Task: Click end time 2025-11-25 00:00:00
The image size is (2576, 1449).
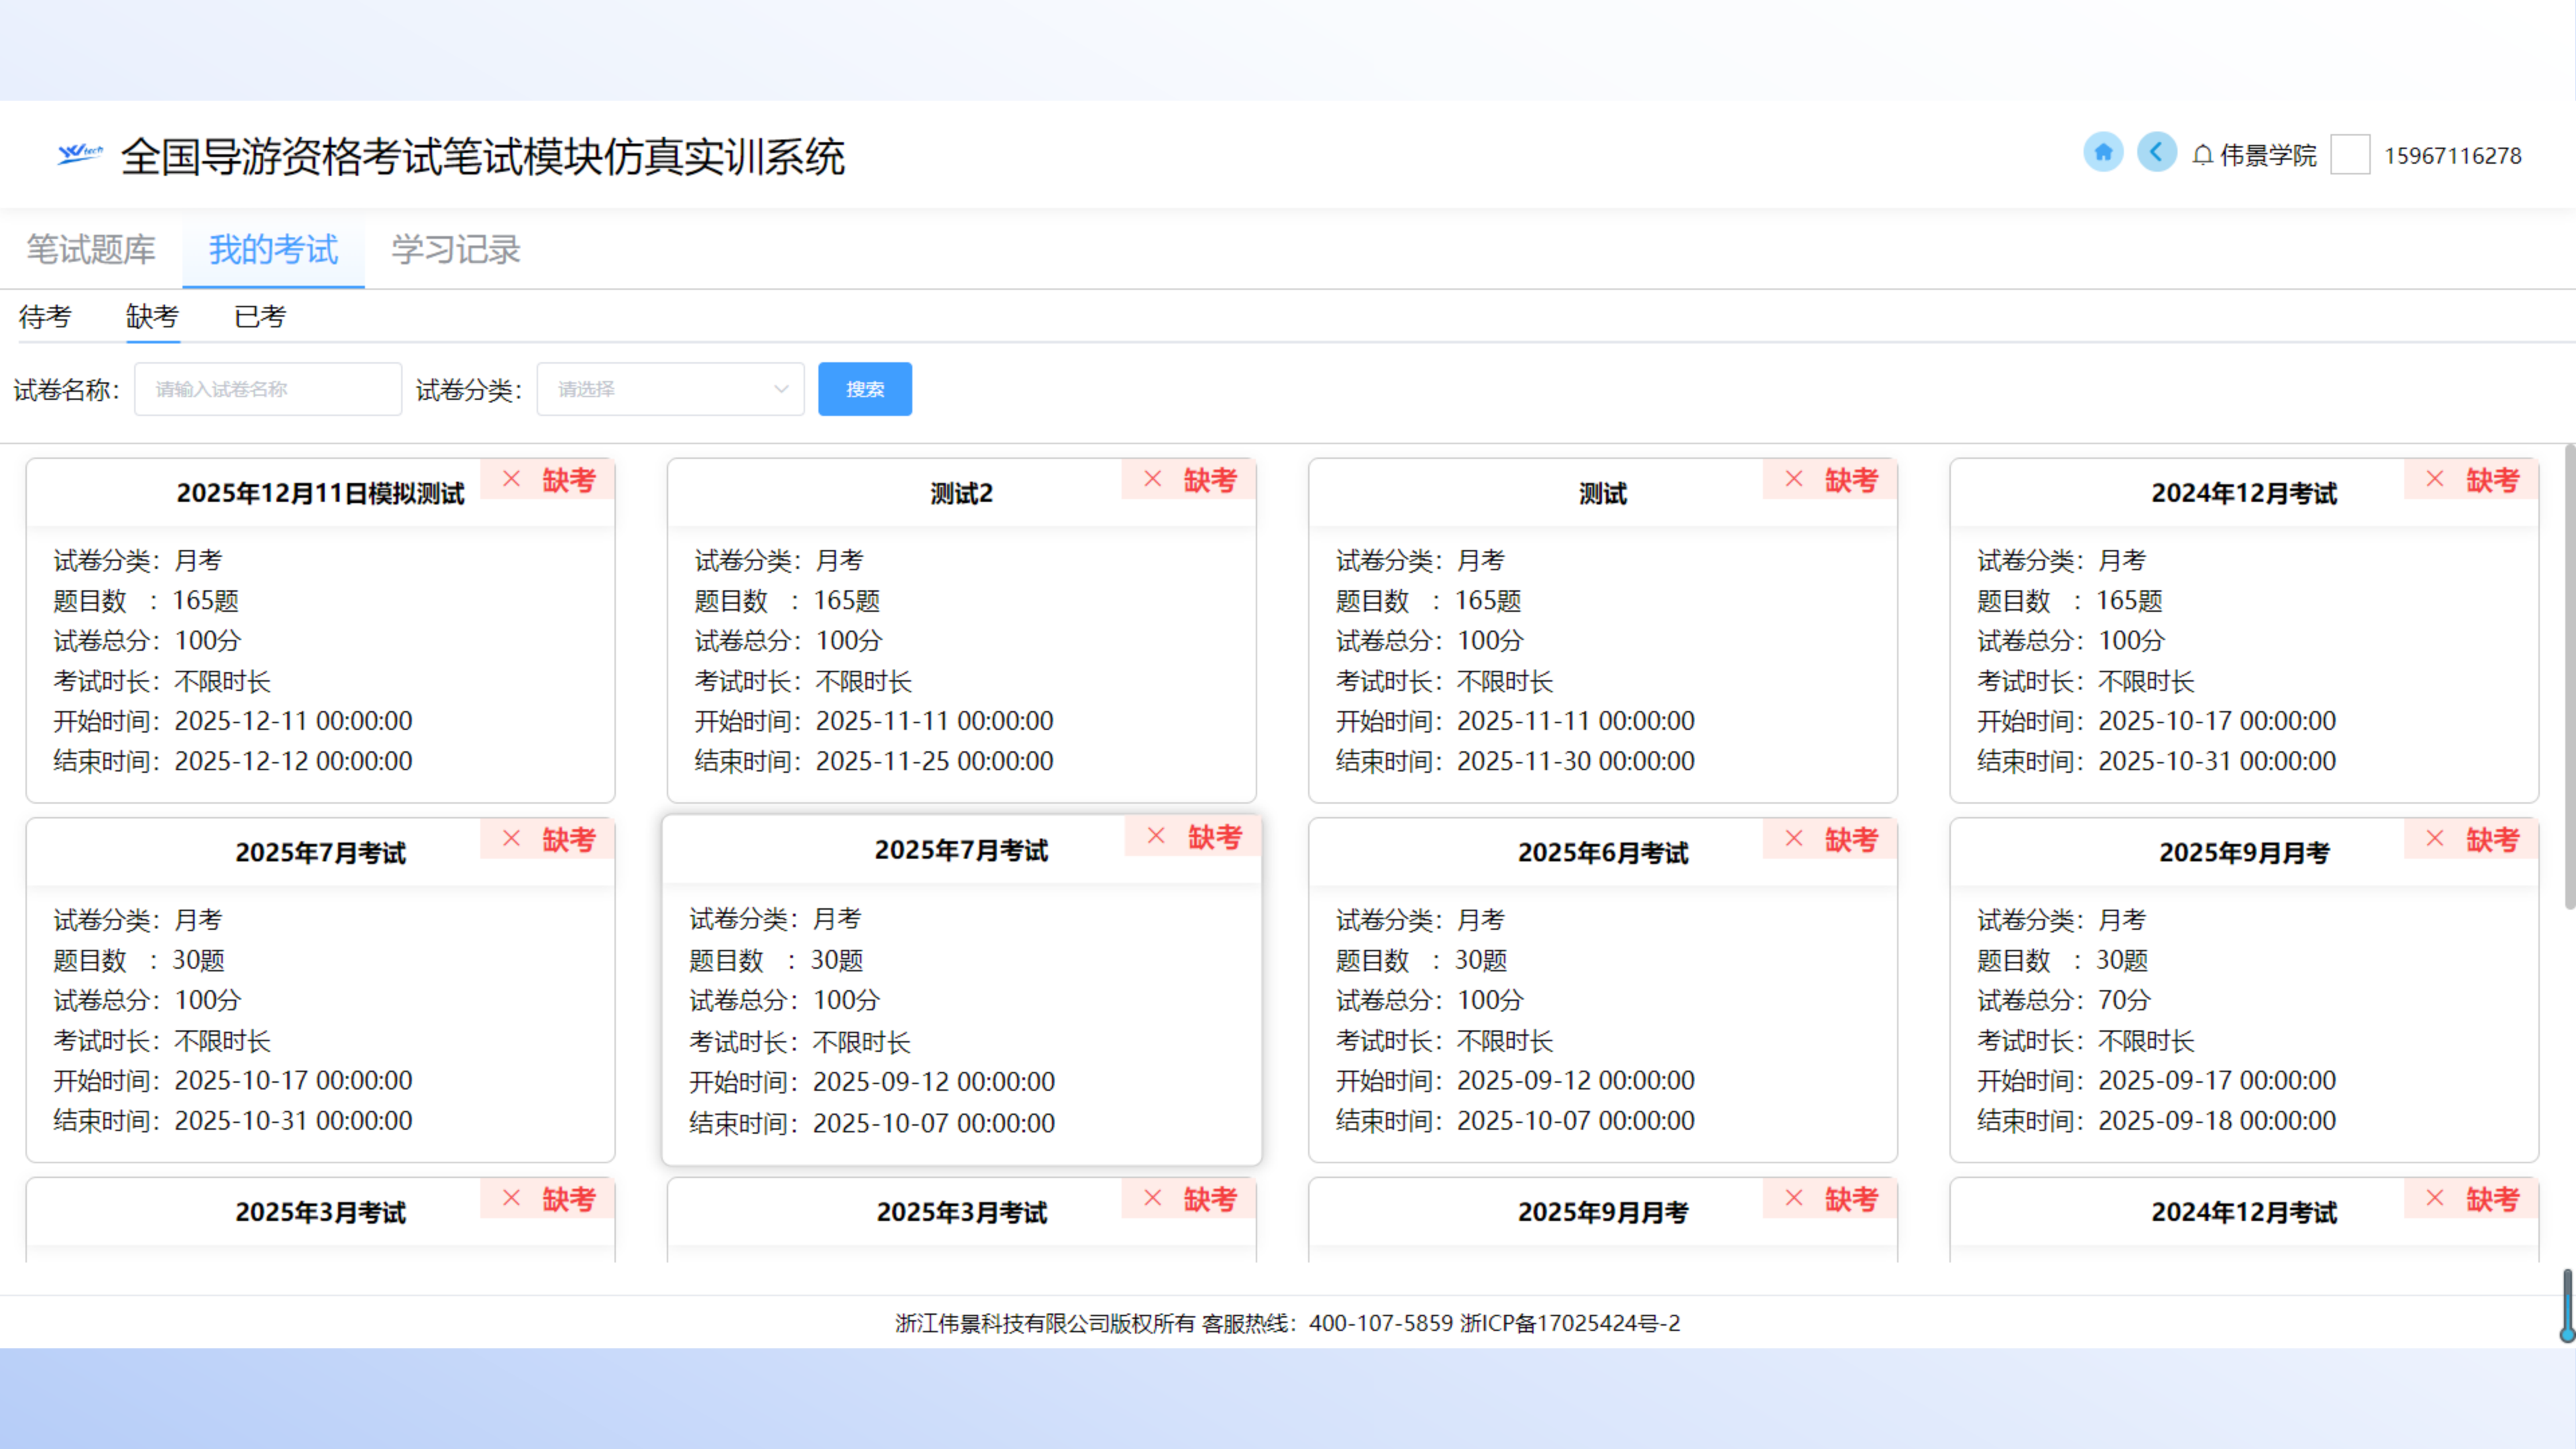Action: (x=934, y=761)
